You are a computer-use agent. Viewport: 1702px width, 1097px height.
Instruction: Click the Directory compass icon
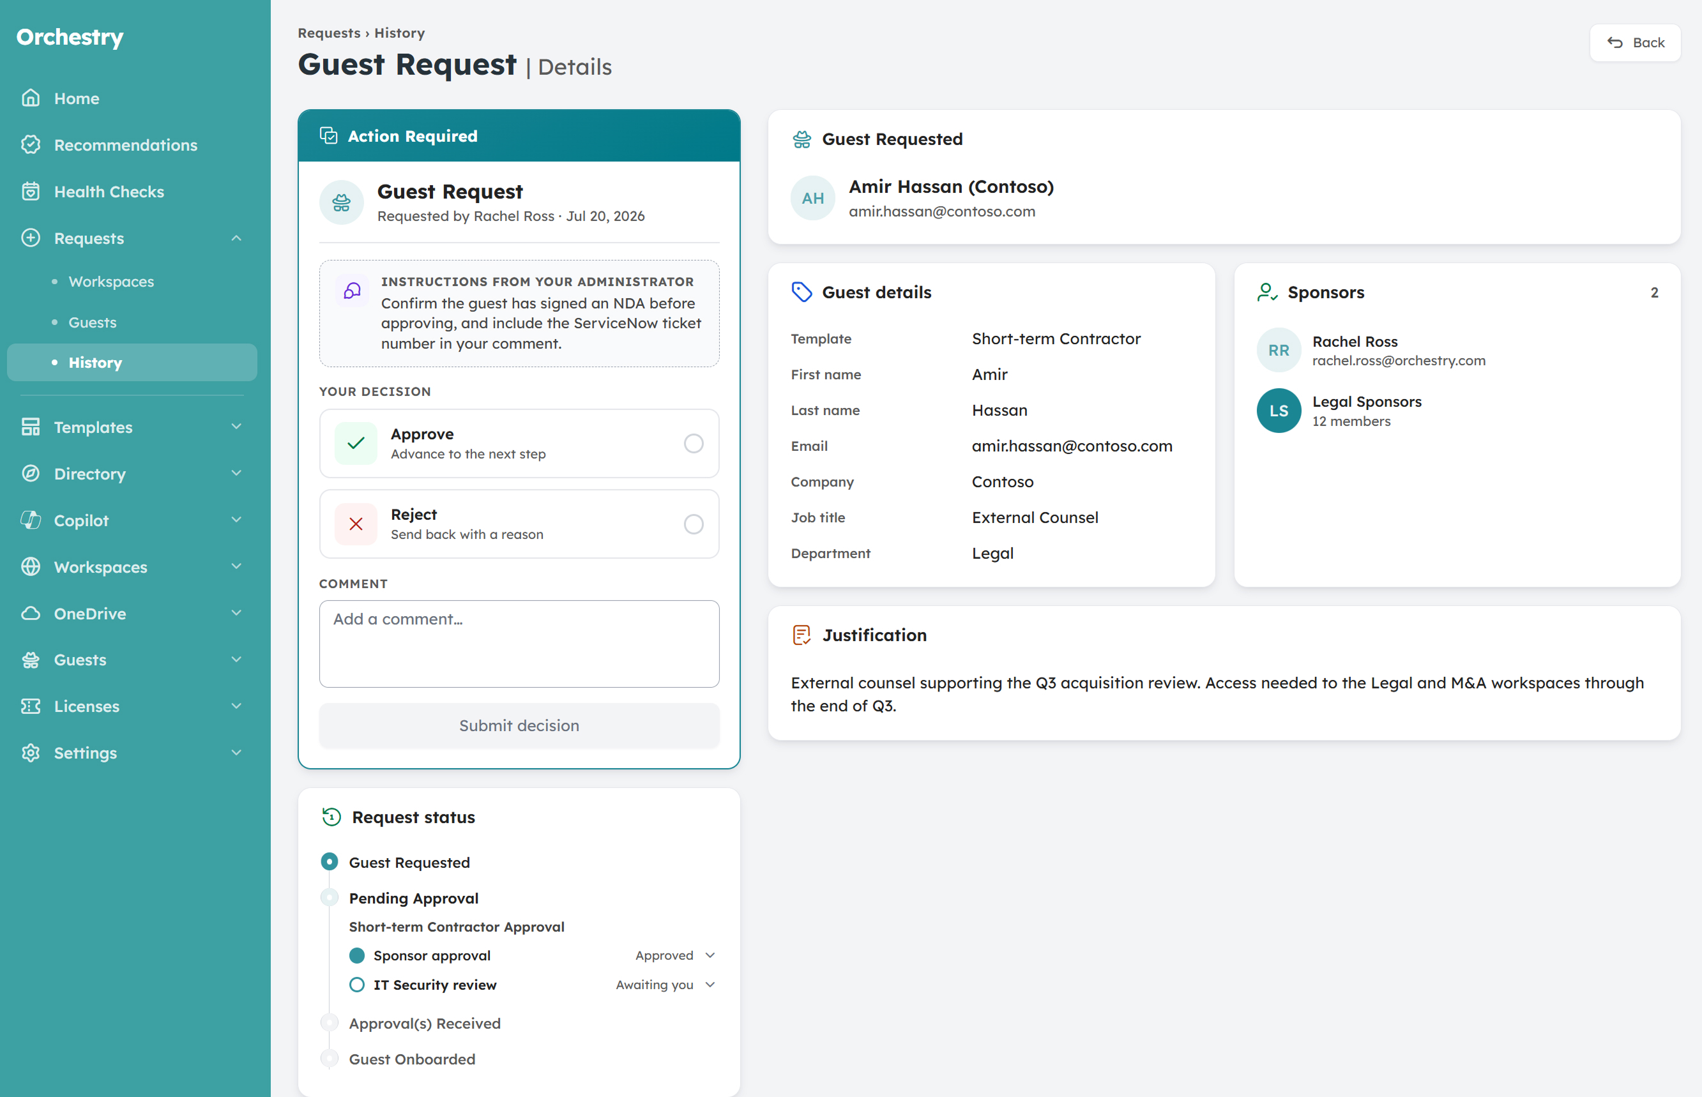pyautogui.click(x=31, y=474)
